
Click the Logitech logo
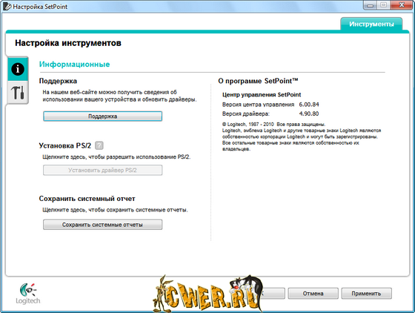pos(28,294)
